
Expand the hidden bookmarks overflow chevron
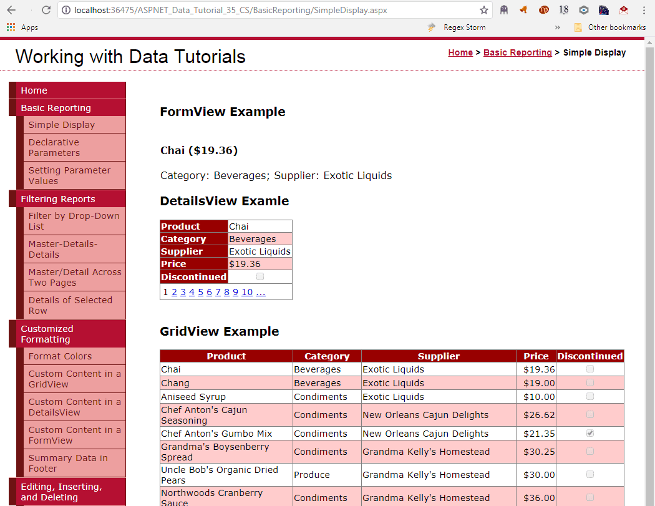pos(557,27)
